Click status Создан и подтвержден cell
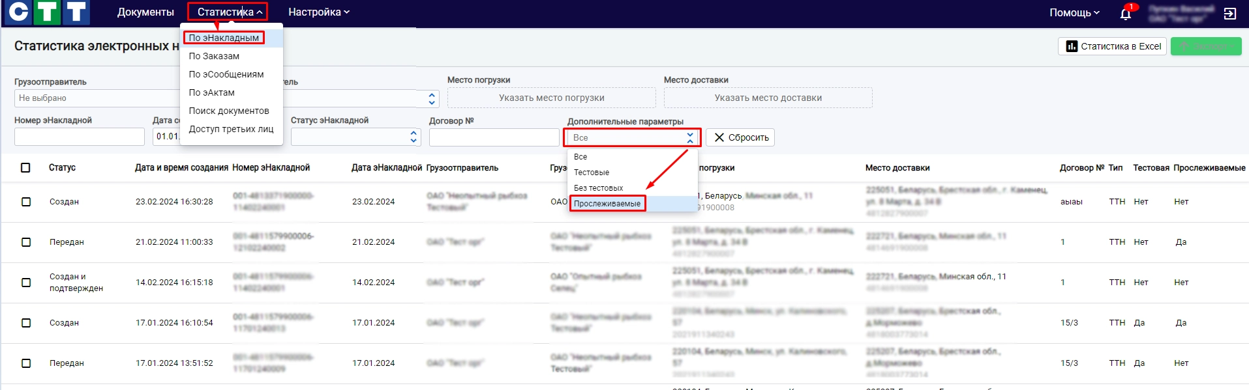The image size is (1249, 390). coord(76,283)
